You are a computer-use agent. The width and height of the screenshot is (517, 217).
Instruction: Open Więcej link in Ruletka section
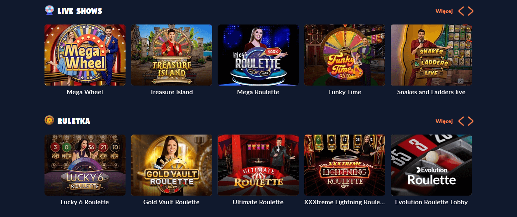pos(444,121)
